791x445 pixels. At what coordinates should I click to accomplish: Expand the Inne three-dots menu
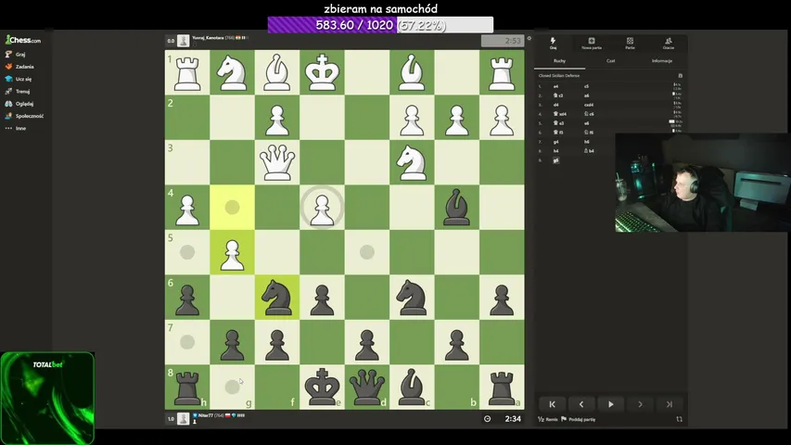(16, 128)
